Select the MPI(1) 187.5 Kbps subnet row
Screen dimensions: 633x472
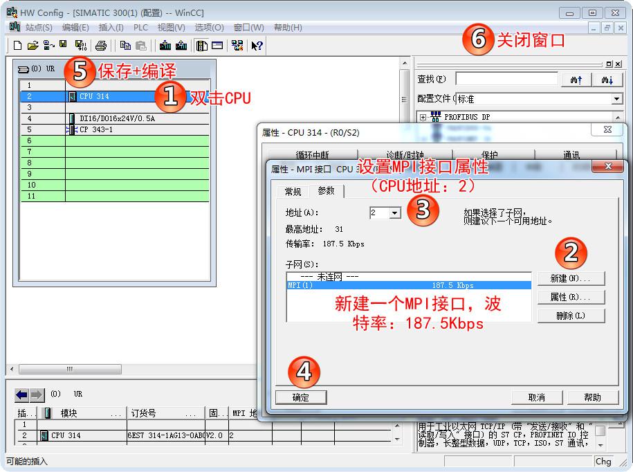[409, 285]
